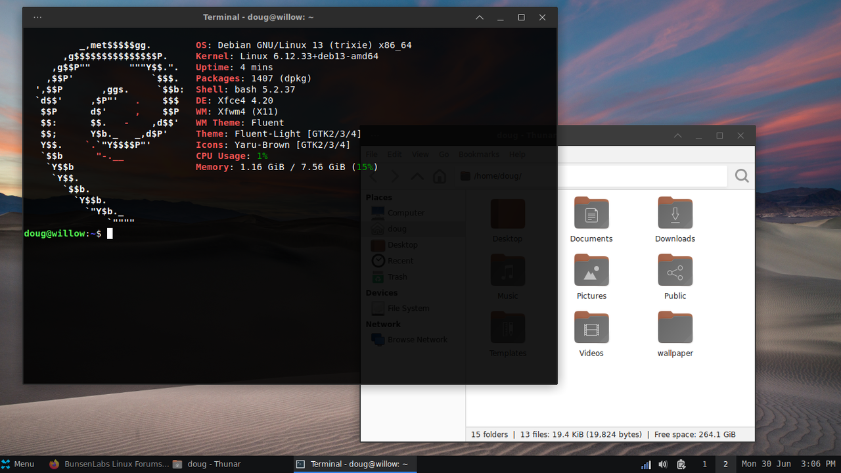Image resolution: width=841 pixels, height=473 pixels.
Task: Click the OS: Debian GNU/Linux 13 line
Action: 304,45
